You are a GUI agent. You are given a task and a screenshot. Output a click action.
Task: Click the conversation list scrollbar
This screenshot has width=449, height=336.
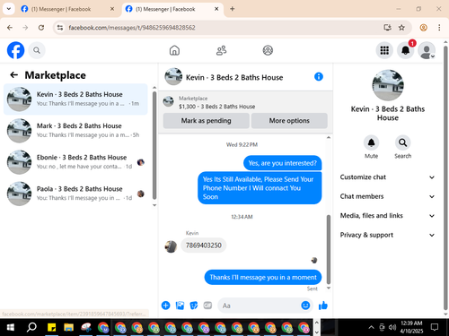[x=154, y=145]
